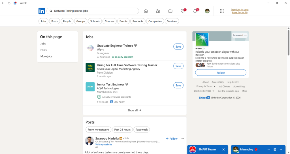
Task: Filter results by Jobs
Action: (43, 21)
